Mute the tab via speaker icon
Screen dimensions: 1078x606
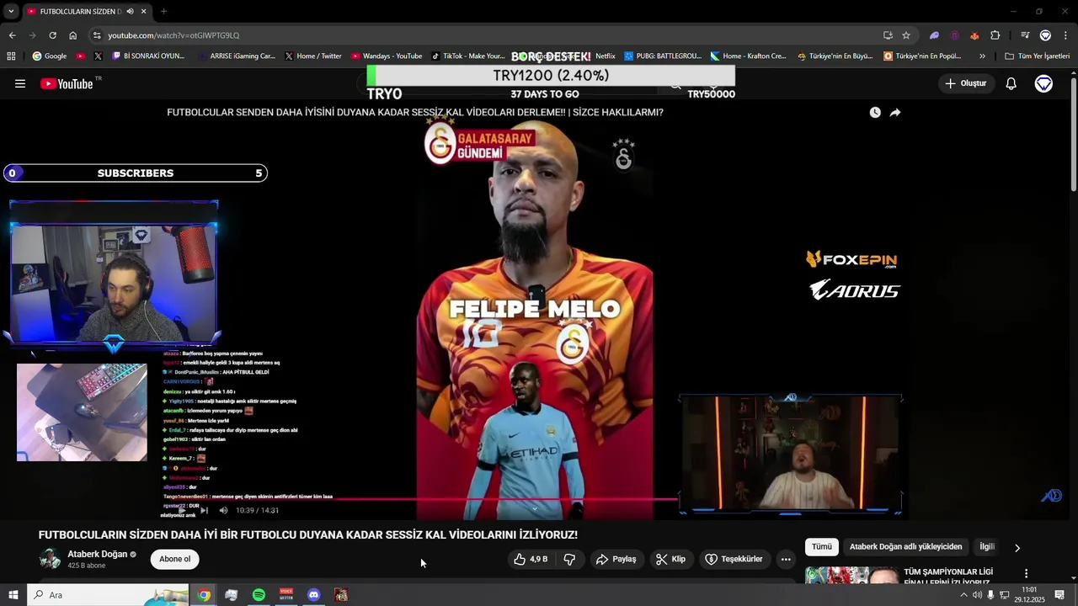point(131,12)
